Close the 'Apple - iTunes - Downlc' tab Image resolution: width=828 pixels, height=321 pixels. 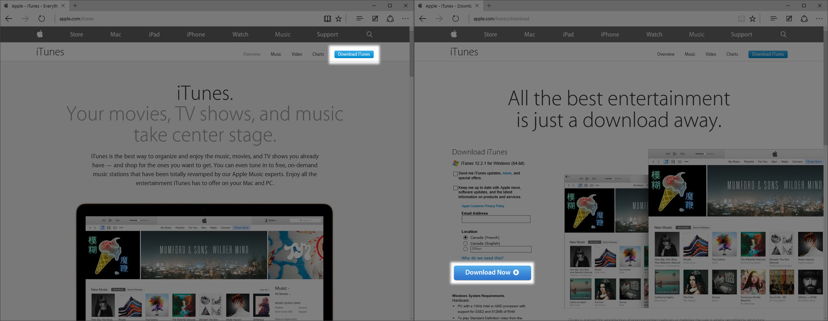(477, 6)
